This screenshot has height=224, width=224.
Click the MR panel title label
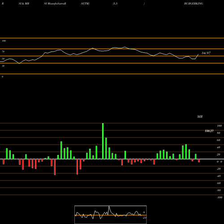pos(200,116)
